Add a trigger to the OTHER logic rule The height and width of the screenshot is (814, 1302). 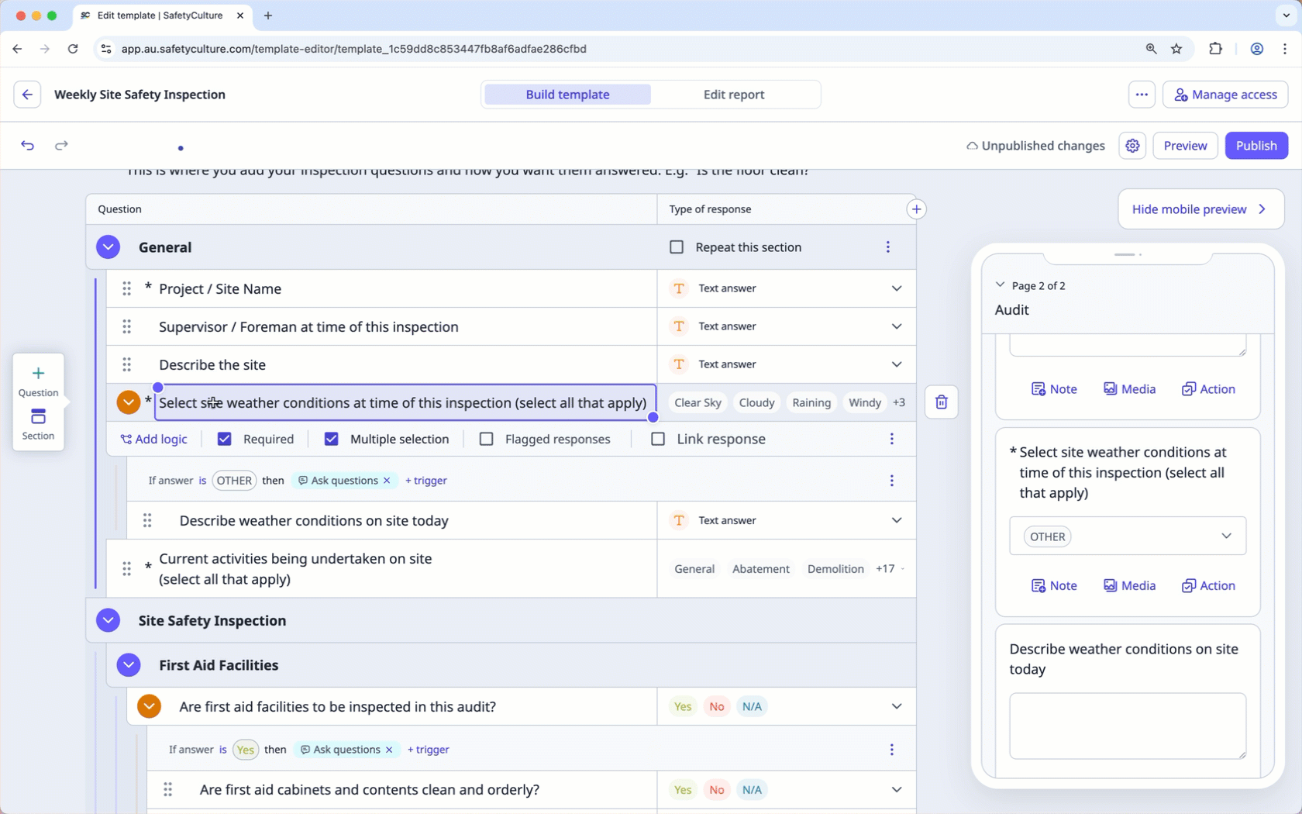(426, 481)
